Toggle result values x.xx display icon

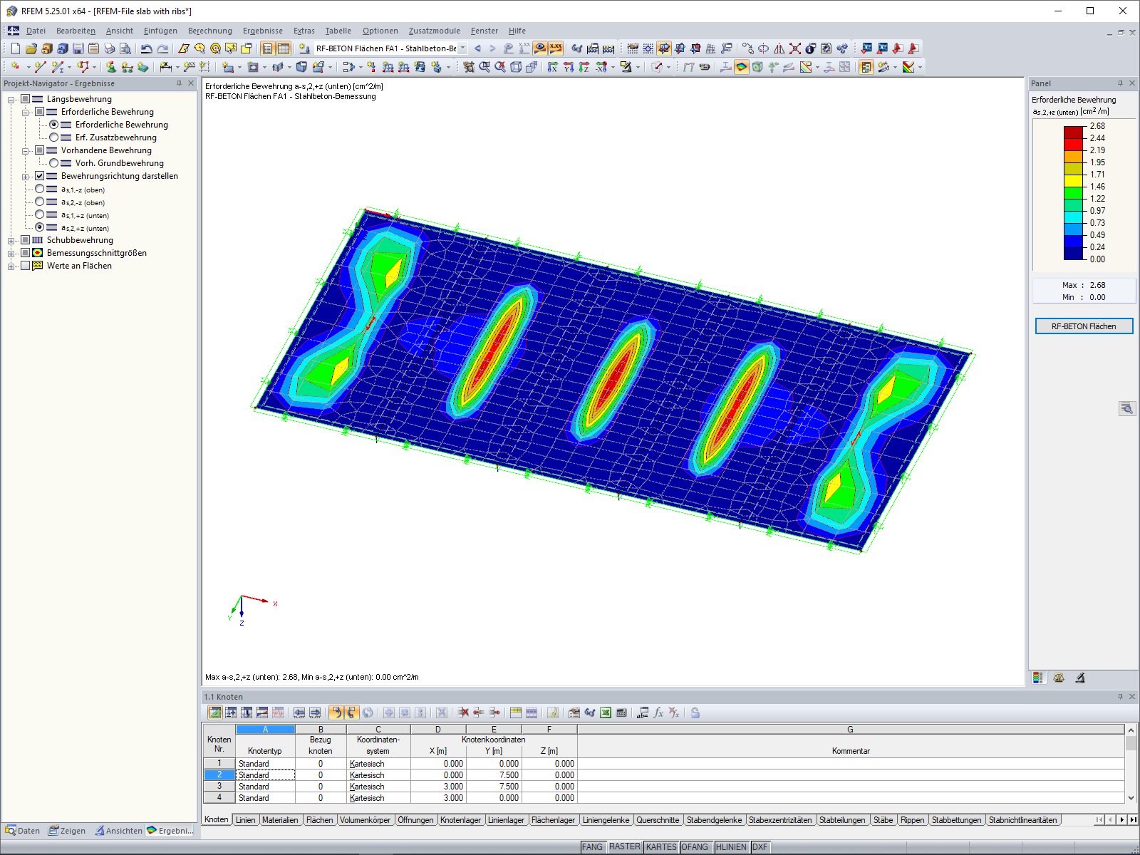pos(556,48)
